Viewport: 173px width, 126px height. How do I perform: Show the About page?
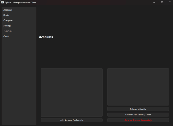(x=6, y=36)
